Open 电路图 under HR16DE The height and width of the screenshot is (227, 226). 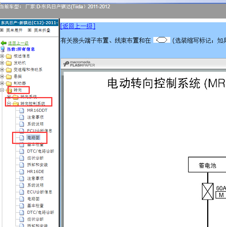[33, 199]
